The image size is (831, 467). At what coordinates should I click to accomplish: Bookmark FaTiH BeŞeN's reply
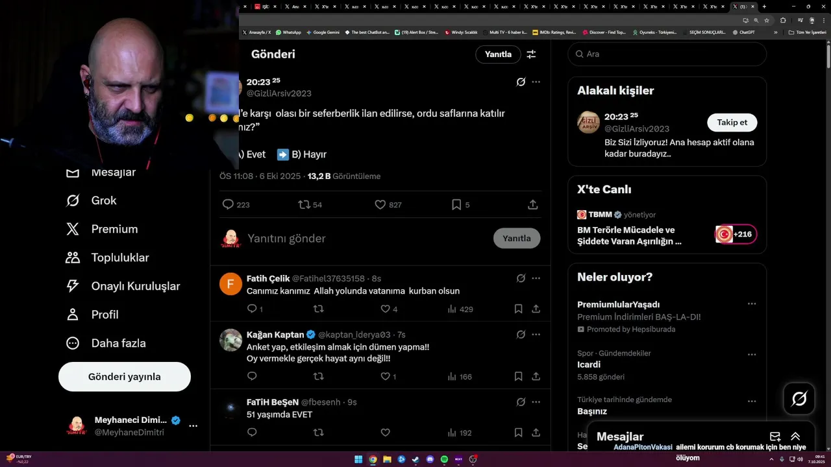click(518, 433)
